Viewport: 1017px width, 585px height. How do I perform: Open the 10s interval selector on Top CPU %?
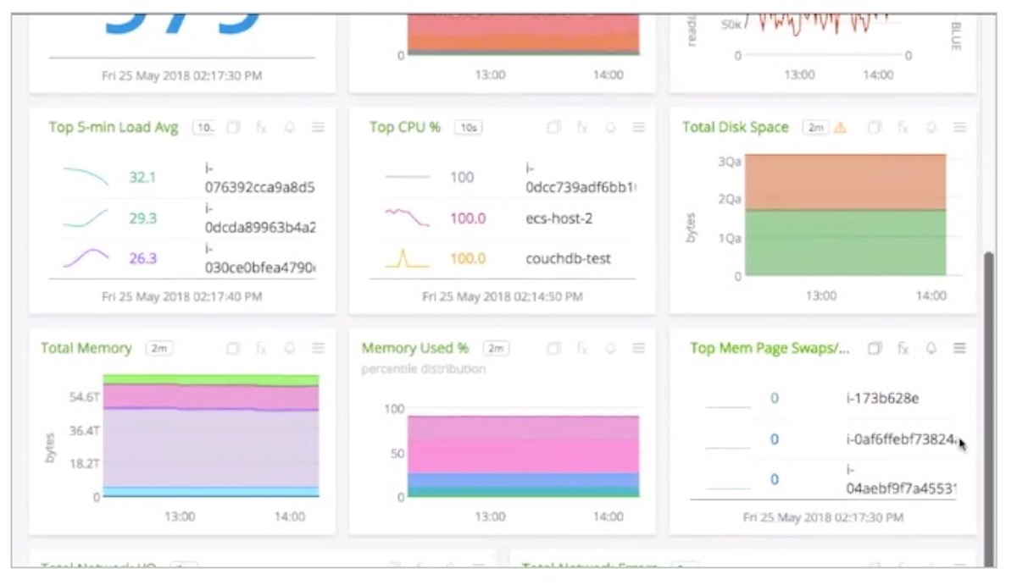(x=469, y=127)
